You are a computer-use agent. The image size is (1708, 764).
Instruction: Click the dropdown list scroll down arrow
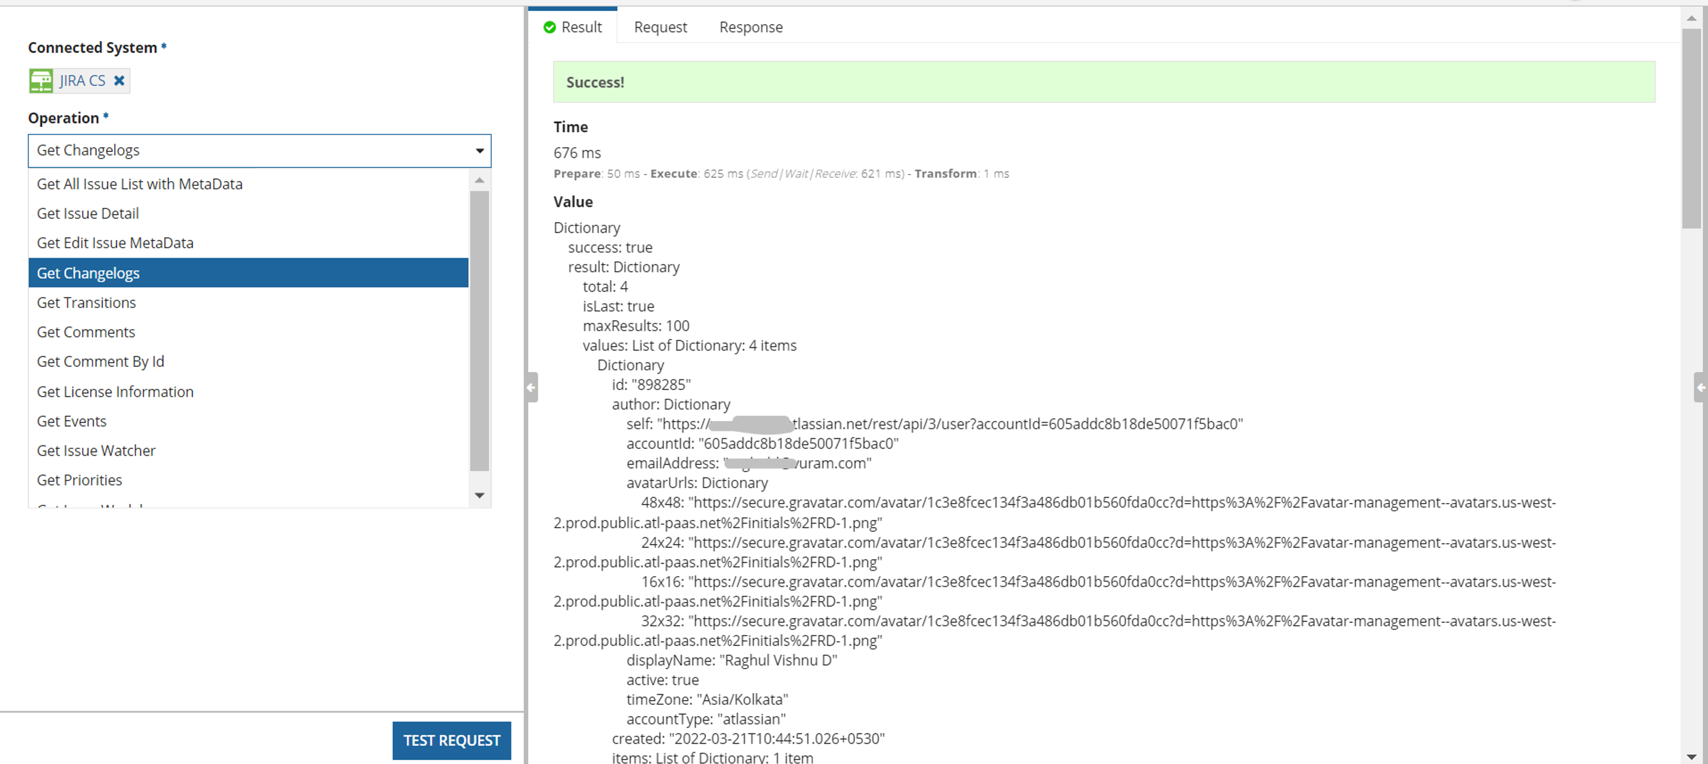pyautogui.click(x=479, y=495)
